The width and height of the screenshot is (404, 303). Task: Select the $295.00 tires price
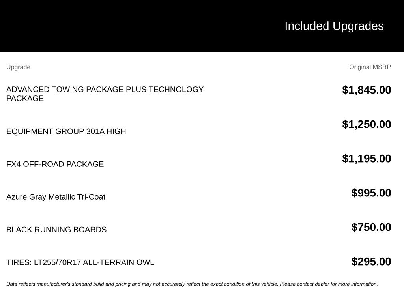(371, 262)
